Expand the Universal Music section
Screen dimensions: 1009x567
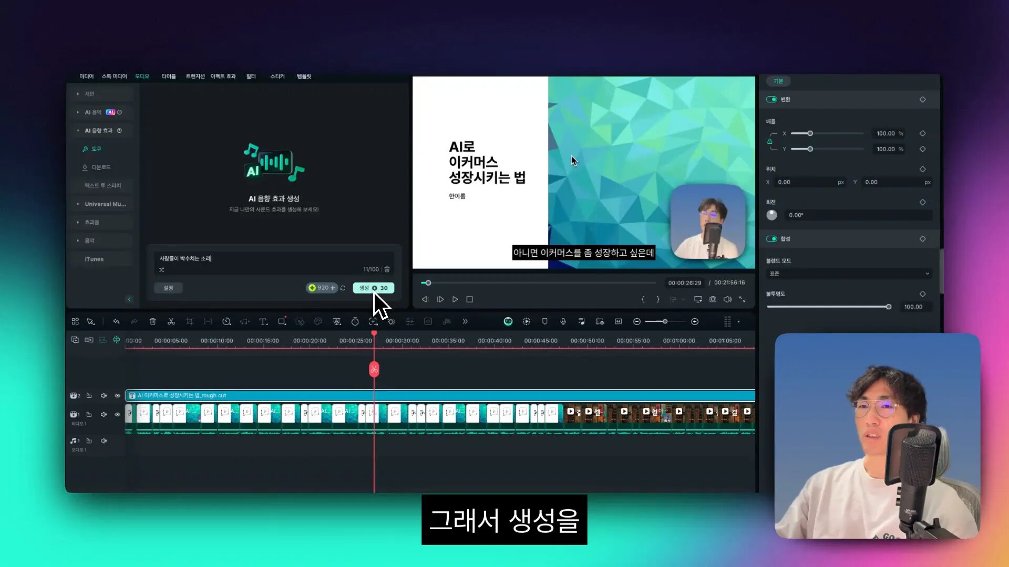click(78, 204)
